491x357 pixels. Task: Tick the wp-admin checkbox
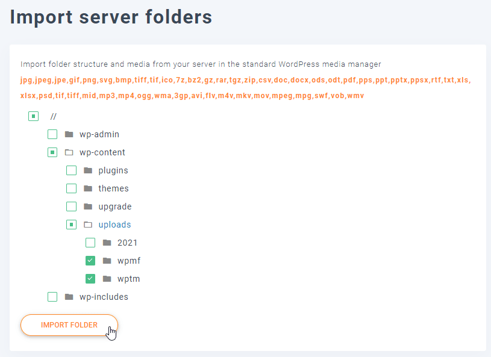(52, 134)
